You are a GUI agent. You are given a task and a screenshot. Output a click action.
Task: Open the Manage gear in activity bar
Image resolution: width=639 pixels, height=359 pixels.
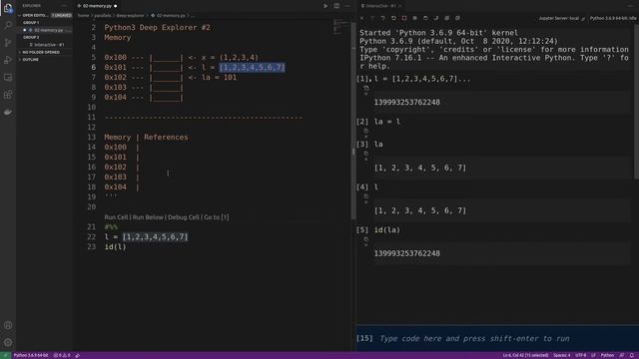click(8, 342)
